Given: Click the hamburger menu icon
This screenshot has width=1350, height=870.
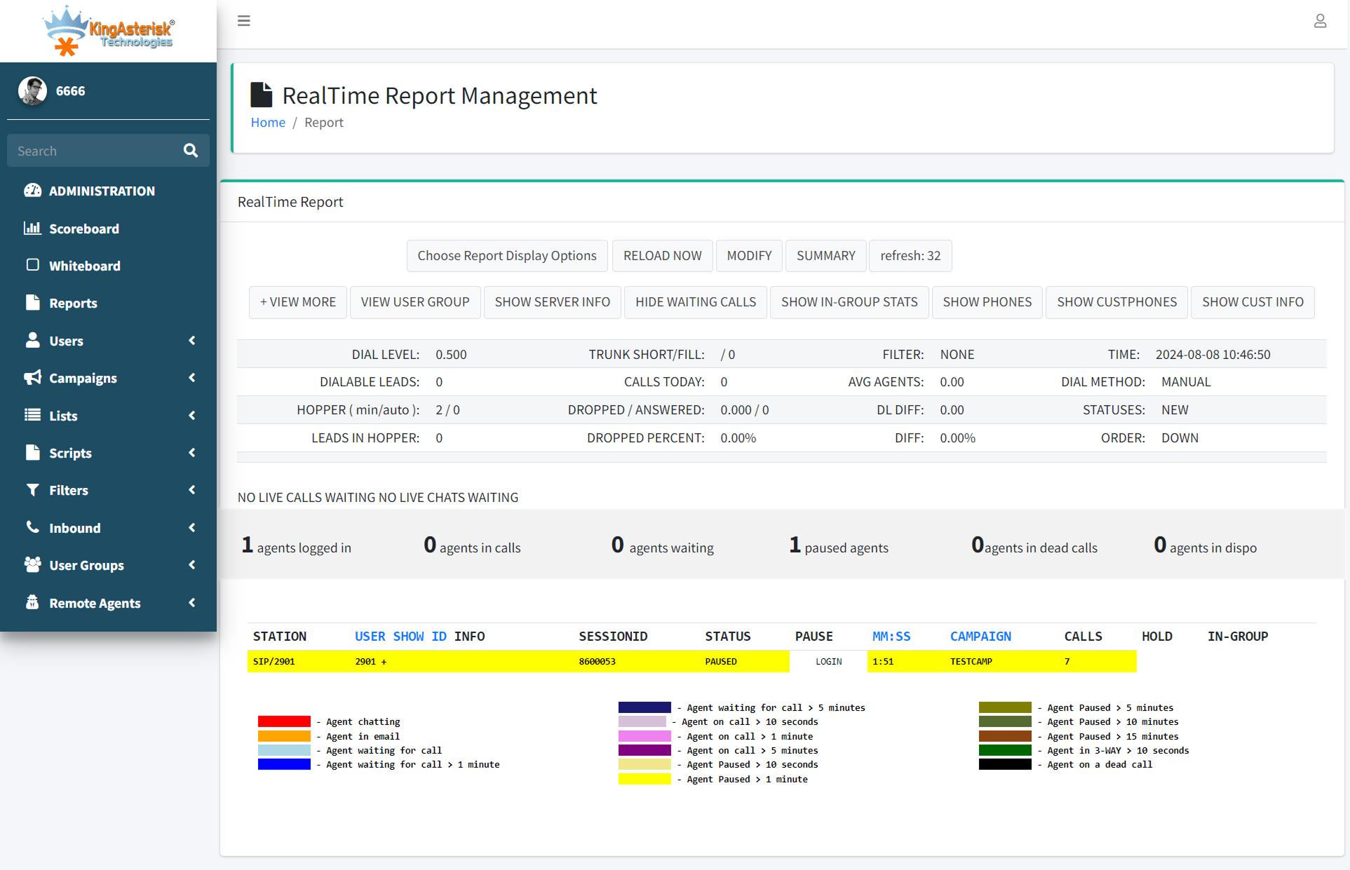Looking at the screenshot, I should point(243,21).
